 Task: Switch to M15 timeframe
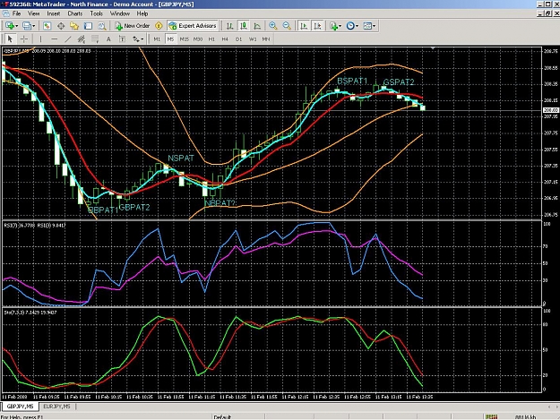[184, 39]
